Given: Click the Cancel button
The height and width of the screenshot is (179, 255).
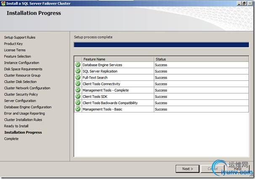Looking at the screenshot, I should pyautogui.click(x=212, y=169).
